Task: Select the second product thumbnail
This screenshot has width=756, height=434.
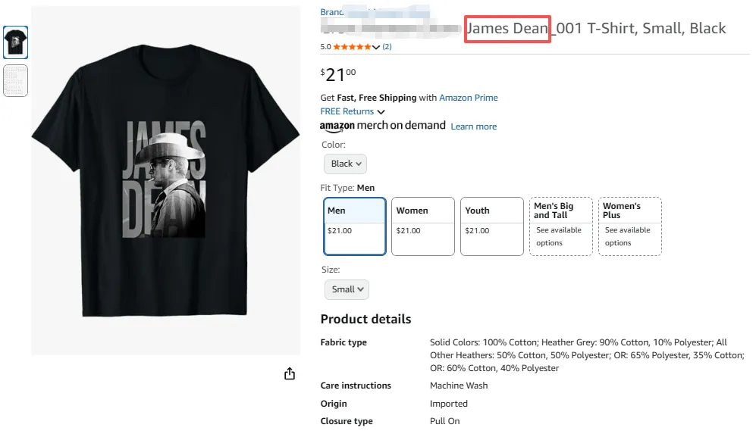Action: 15,80
